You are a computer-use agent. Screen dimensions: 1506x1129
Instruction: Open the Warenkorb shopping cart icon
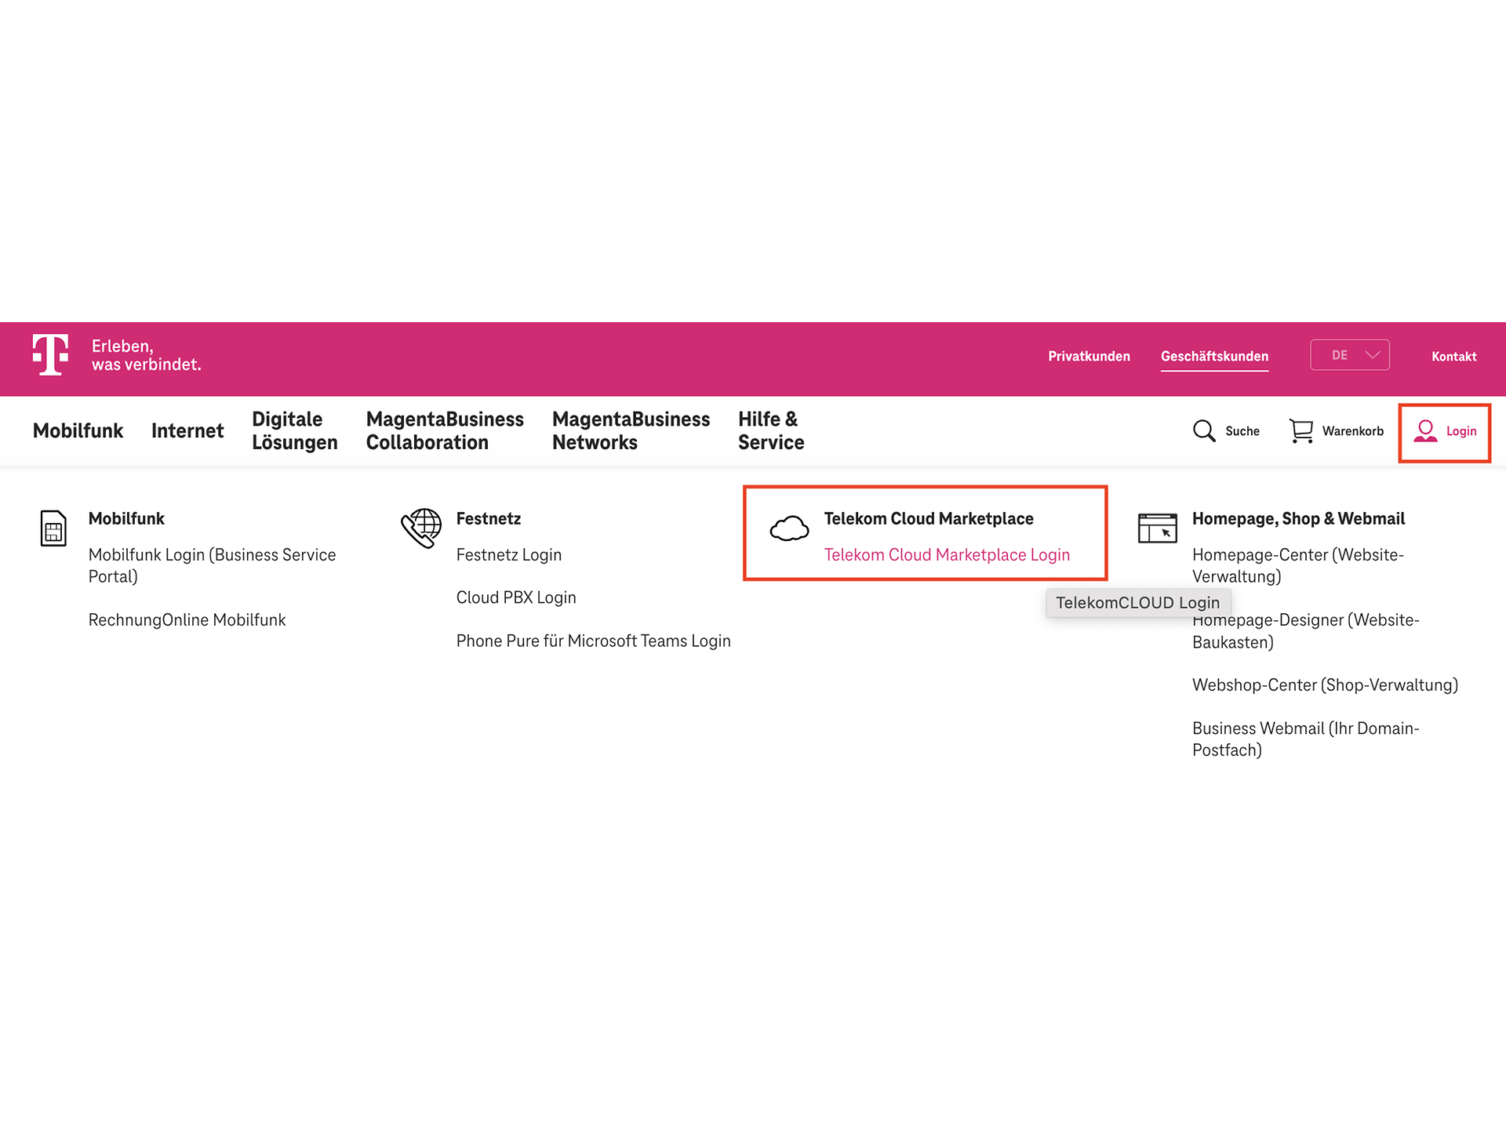[1301, 430]
